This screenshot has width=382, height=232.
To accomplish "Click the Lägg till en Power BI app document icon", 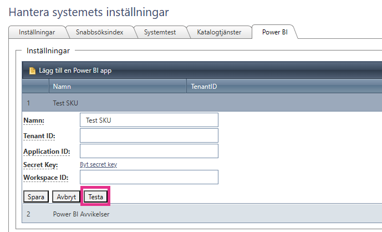I will (32, 70).
